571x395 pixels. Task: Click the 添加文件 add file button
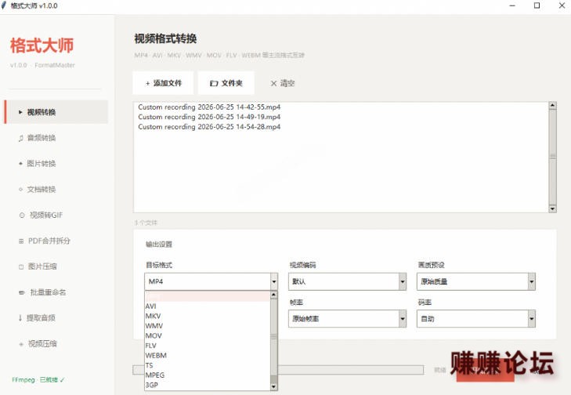(x=164, y=83)
